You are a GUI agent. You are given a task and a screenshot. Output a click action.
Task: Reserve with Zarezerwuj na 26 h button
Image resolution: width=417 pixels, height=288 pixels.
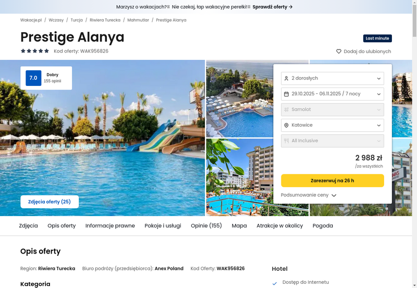click(x=333, y=181)
